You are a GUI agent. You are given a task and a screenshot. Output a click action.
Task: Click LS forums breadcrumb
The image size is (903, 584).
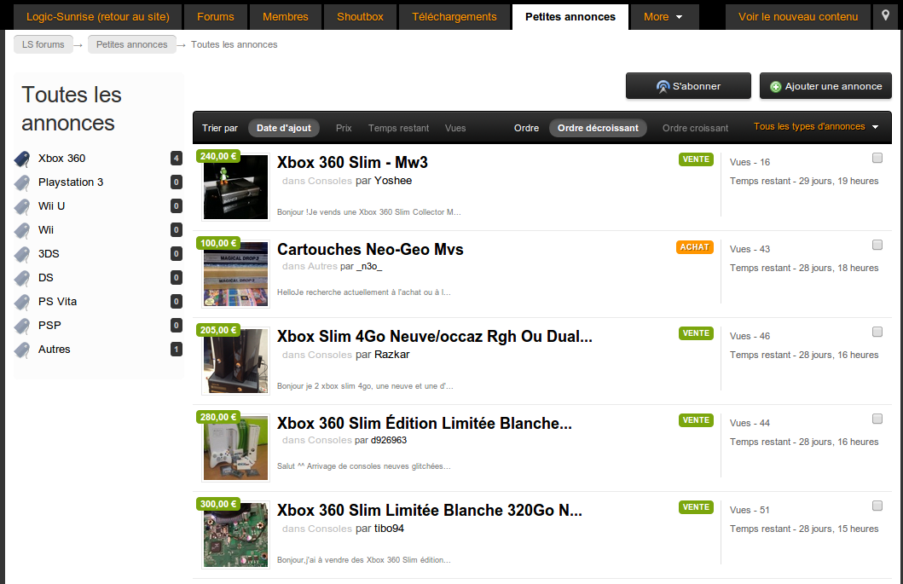[x=43, y=44]
